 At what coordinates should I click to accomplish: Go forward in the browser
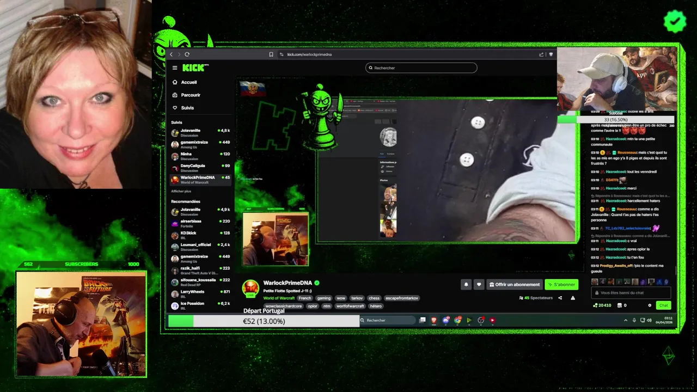(179, 54)
